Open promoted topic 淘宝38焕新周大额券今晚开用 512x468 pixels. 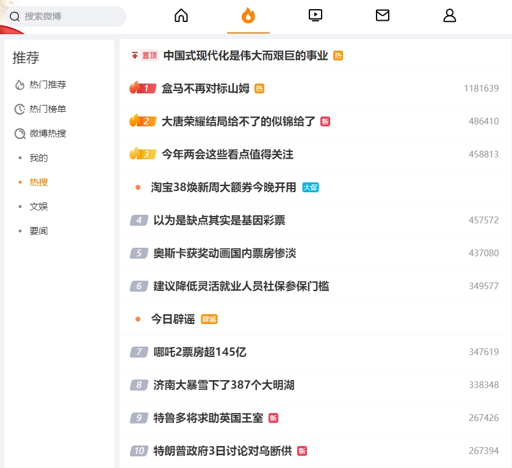pyautogui.click(x=224, y=187)
